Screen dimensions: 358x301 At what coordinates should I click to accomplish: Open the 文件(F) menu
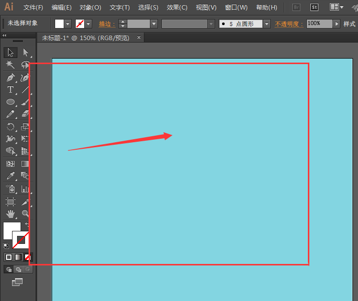click(33, 8)
